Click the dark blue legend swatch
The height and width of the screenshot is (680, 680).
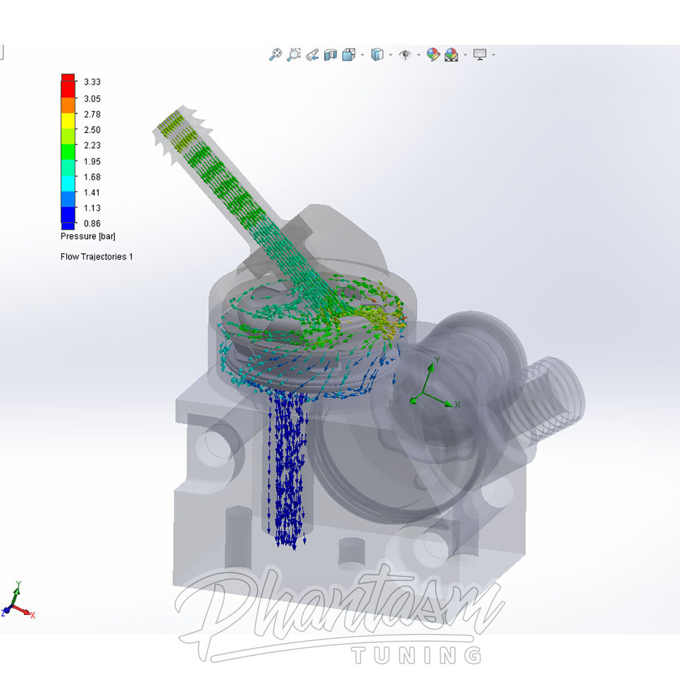(x=68, y=218)
